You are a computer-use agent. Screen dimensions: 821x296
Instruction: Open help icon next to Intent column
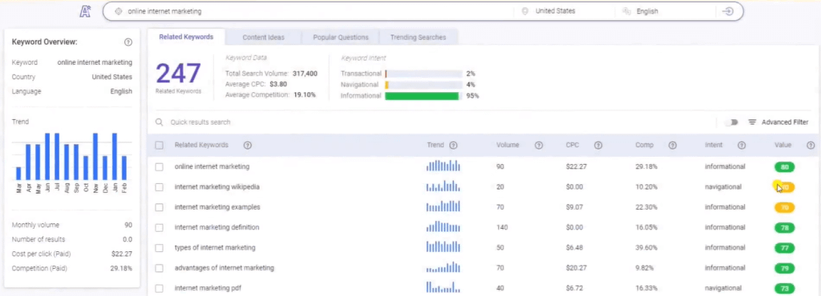[x=742, y=145]
